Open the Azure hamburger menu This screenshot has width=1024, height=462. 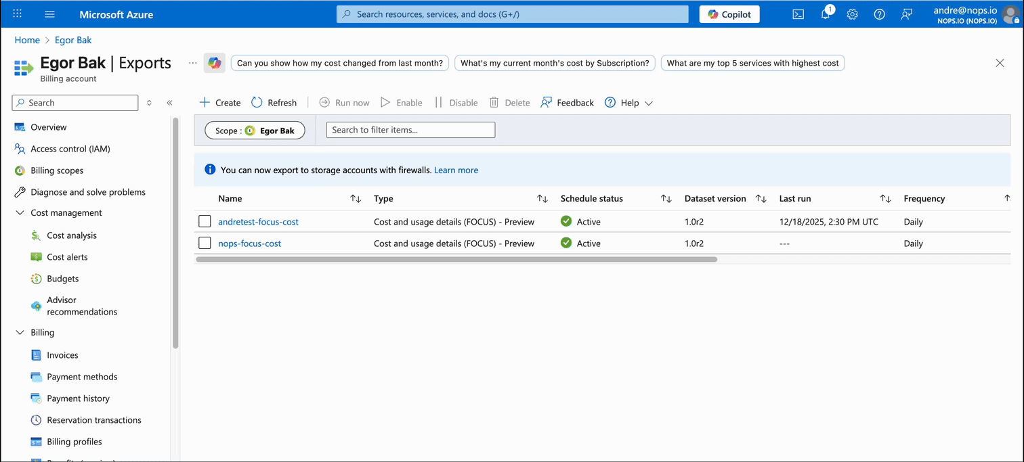[x=49, y=14]
